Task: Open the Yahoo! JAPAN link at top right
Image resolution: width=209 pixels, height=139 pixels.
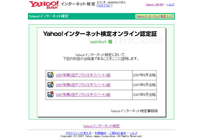Action: tap(154, 5)
